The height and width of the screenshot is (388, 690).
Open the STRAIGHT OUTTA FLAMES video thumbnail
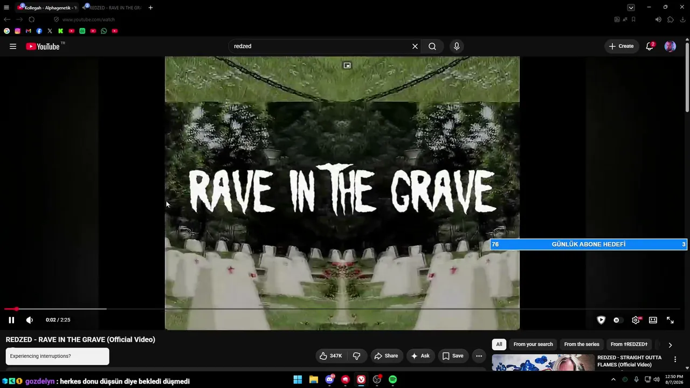pos(543,363)
